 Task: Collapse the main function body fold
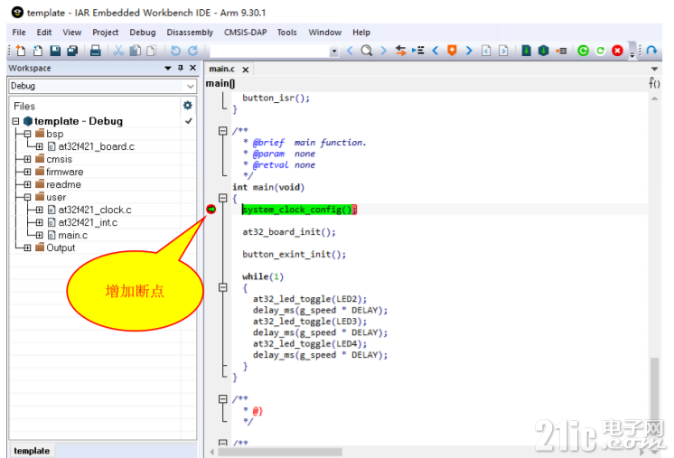click(222, 198)
